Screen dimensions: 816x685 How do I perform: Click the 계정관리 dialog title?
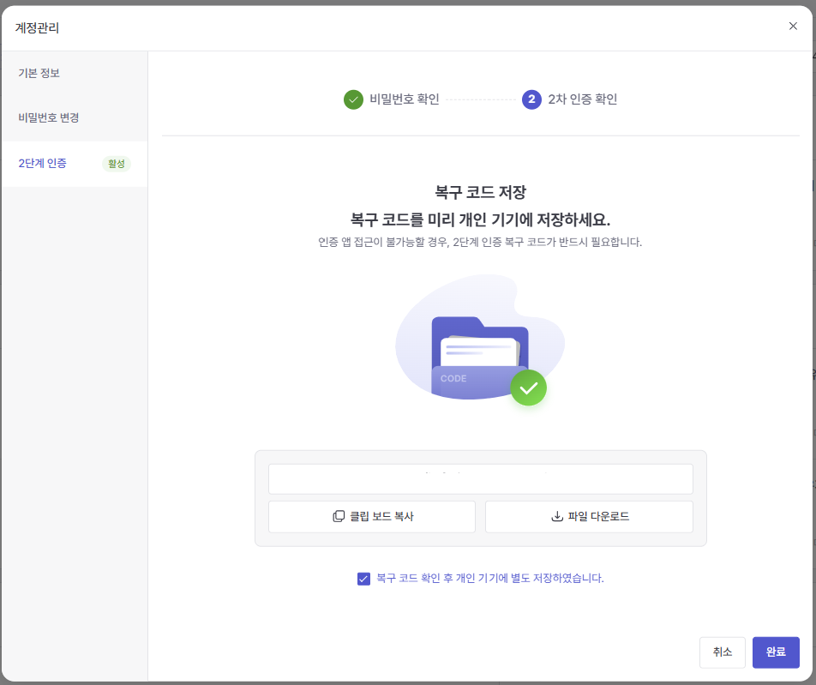(x=38, y=27)
